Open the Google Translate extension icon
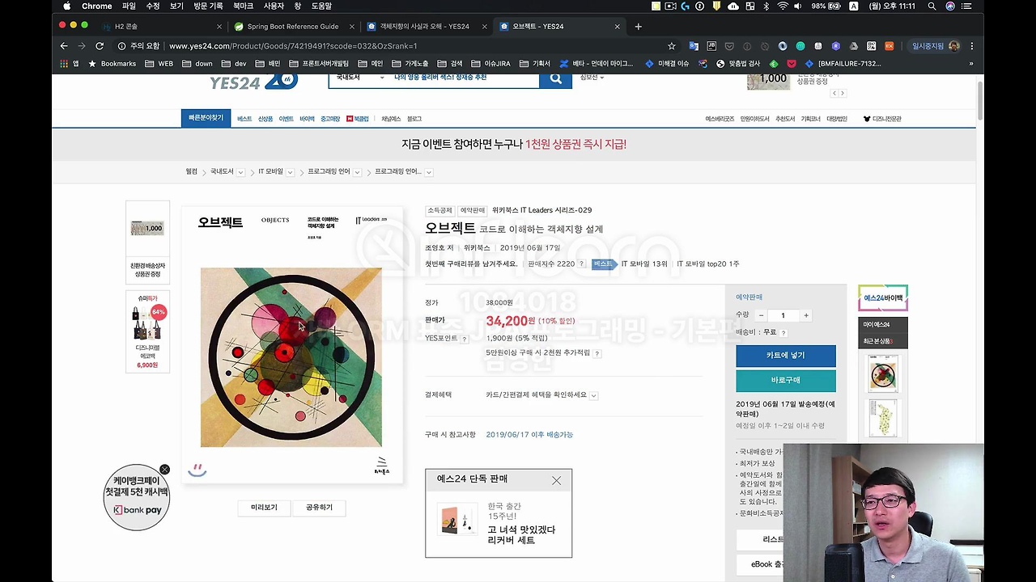Image resolution: width=1036 pixels, height=582 pixels. [x=694, y=46]
